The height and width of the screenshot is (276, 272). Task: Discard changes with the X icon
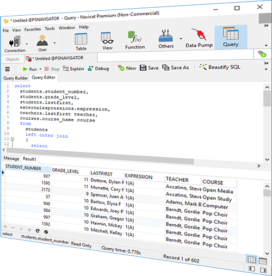pos(29,230)
